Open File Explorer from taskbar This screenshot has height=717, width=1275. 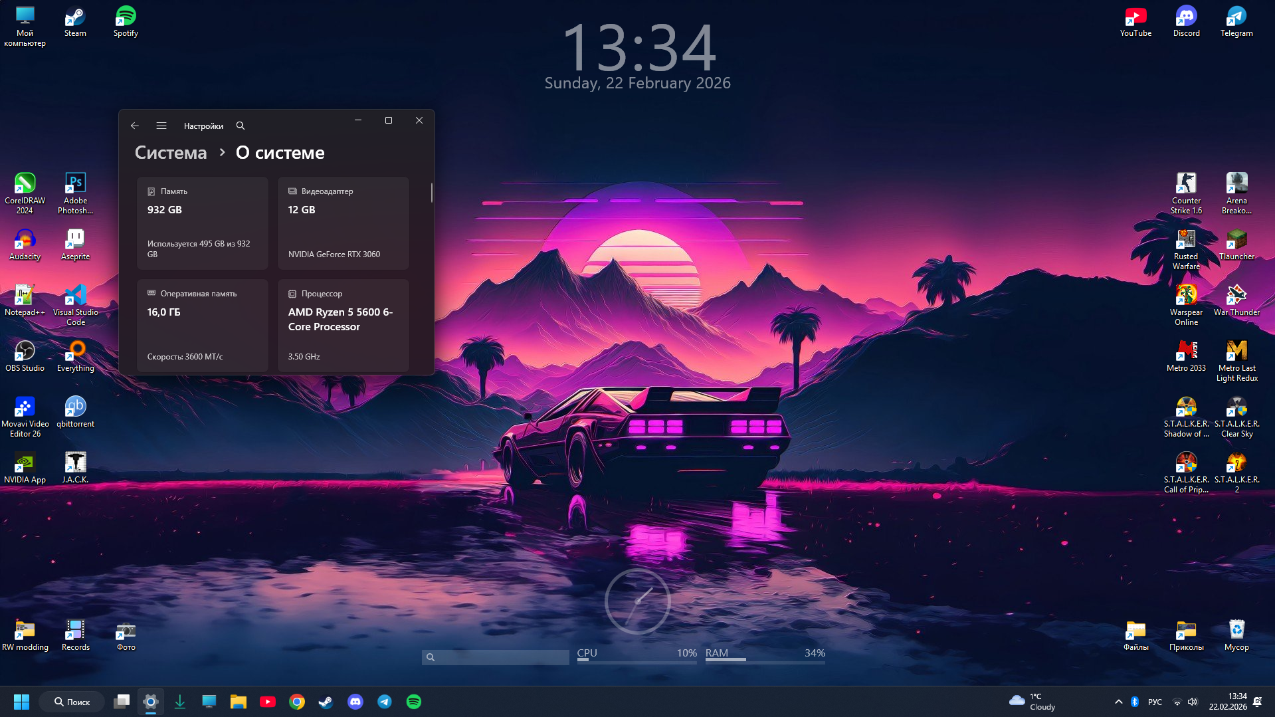(x=239, y=702)
